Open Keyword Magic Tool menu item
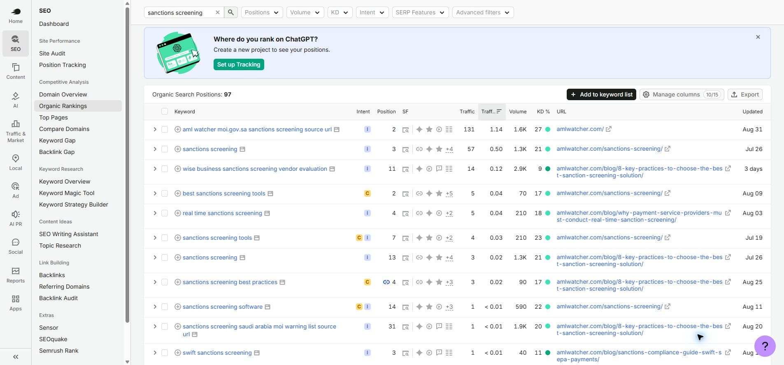 pos(67,193)
